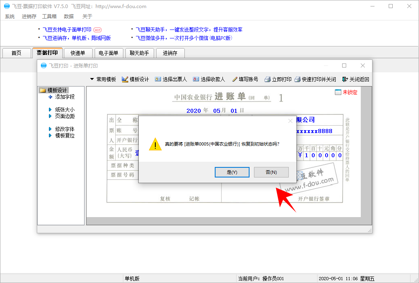Switch to the 进销存 tab
This screenshot has width=419, height=283.
click(170, 53)
